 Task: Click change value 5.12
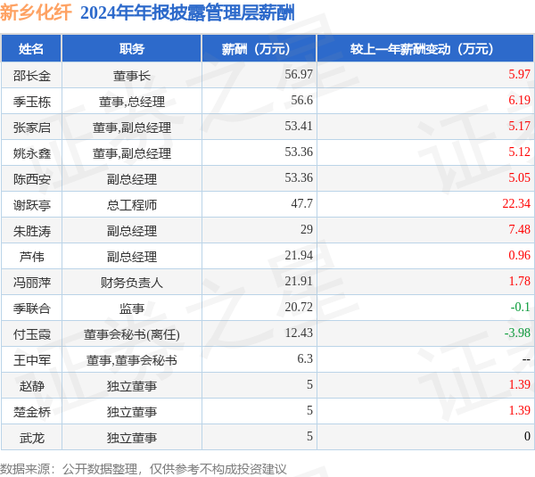tap(519, 152)
